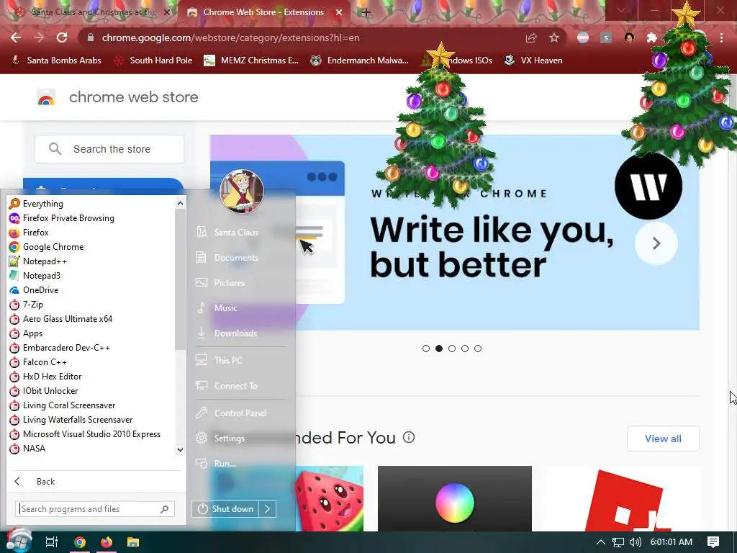Open Chrome three-dot menu

(x=721, y=37)
